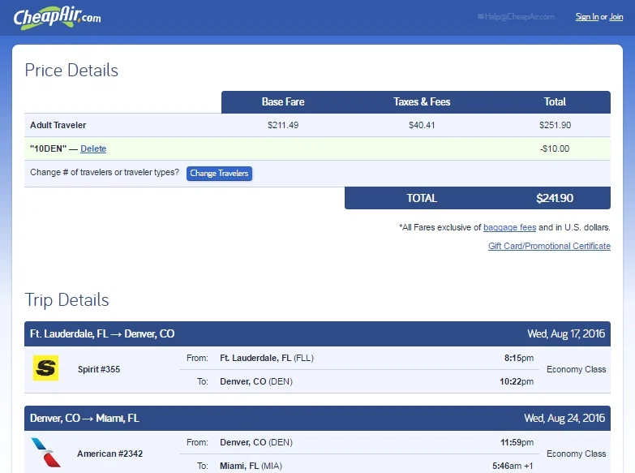Click Economy Class on the Spirit flight
The image size is (635, 473).
(x=577, y=369)
